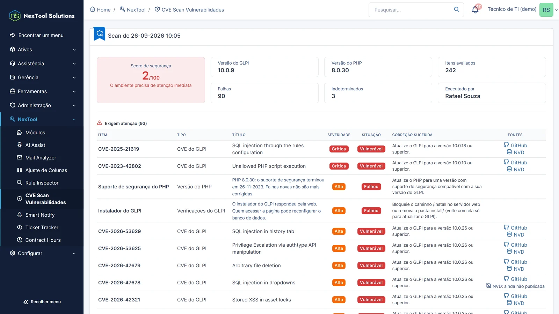Click the Score de segurança card
Image resolution: width=559 pixels, height=314 pixels.
pyautogui.click(x=151, y=80)
